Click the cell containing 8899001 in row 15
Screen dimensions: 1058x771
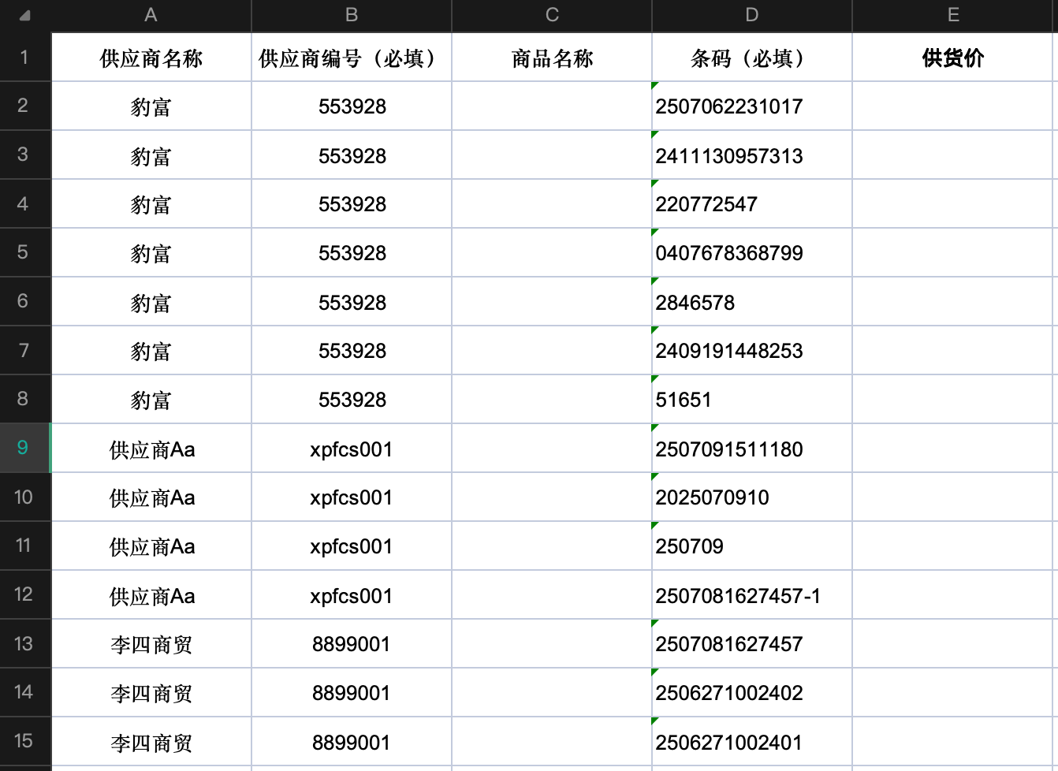coord(352,741)
